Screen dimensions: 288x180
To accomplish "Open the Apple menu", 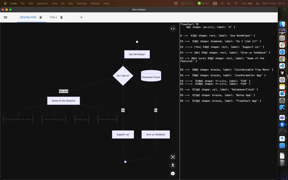I will pyautogui.click(x=5, y=3).
